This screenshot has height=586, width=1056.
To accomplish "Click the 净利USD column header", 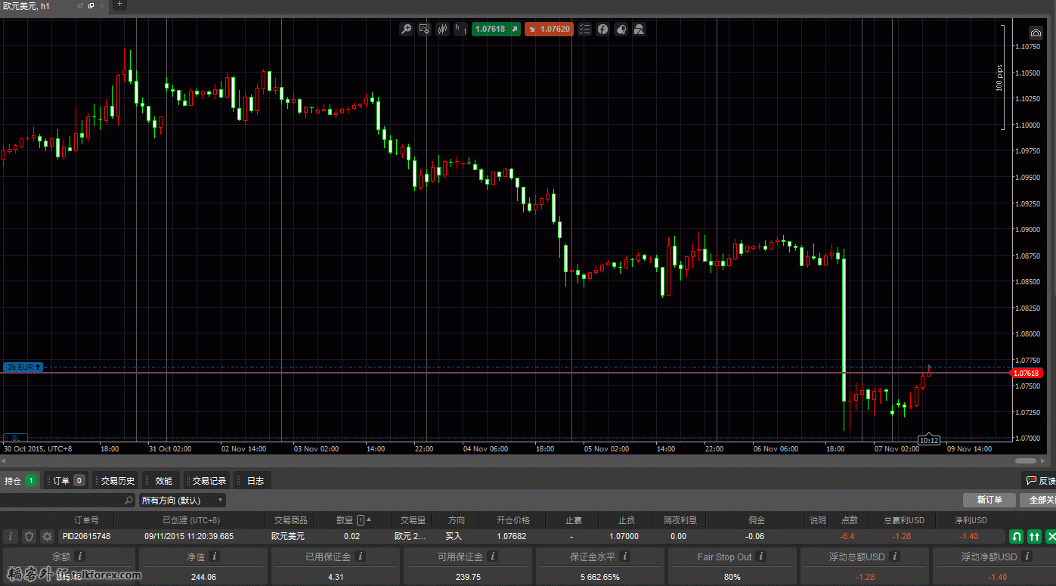I will [x=970, y=520].
